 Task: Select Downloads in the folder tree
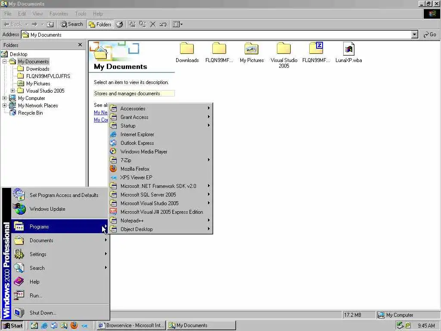38,69
